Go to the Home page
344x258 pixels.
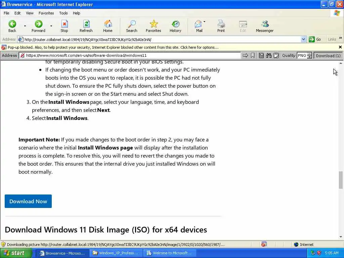[x=108, y=26]
